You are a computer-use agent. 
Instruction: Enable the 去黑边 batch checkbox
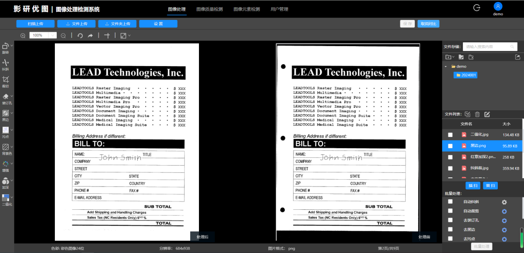click(450, 229)
